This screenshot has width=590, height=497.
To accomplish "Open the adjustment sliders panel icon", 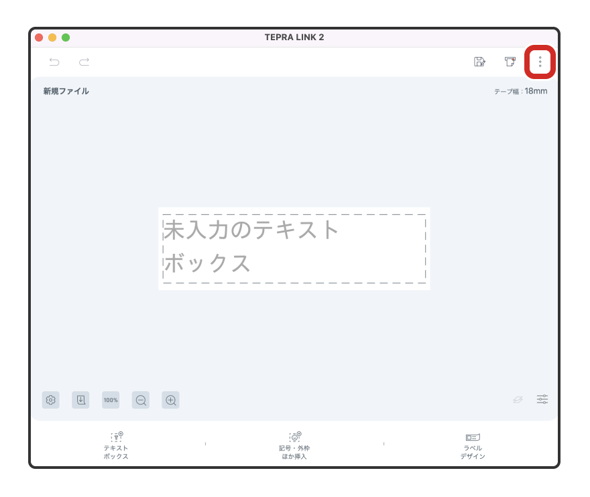I will pos(542,399).
